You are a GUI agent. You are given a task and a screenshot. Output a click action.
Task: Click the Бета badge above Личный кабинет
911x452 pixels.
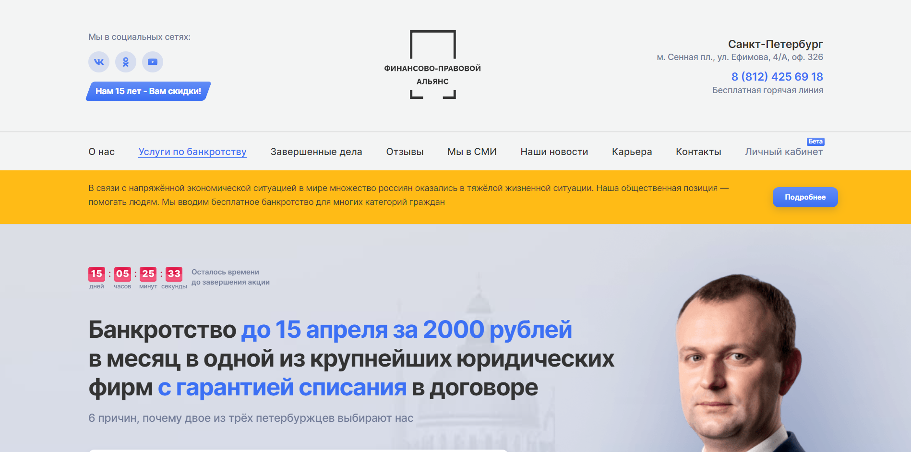(815, 142)
